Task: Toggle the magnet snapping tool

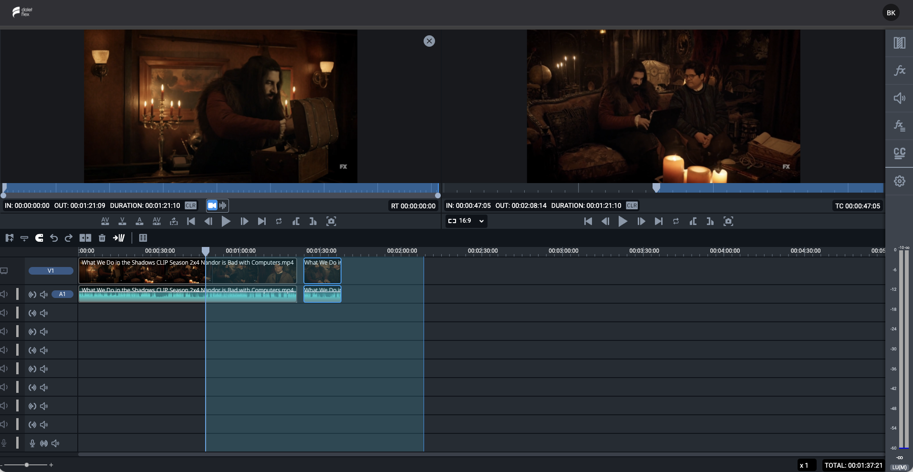Action: pyautogui.click(x=39, y=238)
